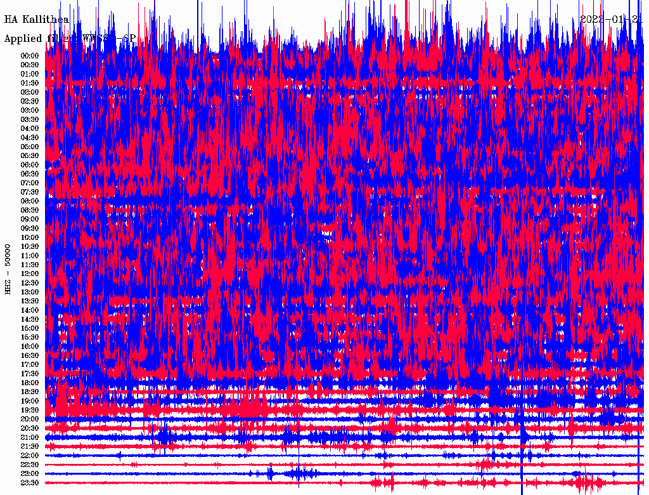This screenshot has width=649, height=495.
Task: Select the 18:30 time label
Action: coord(30,392)
